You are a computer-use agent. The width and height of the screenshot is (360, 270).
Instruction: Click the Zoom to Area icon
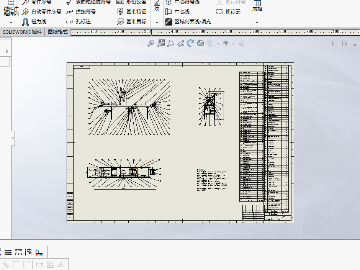[161, 43]
